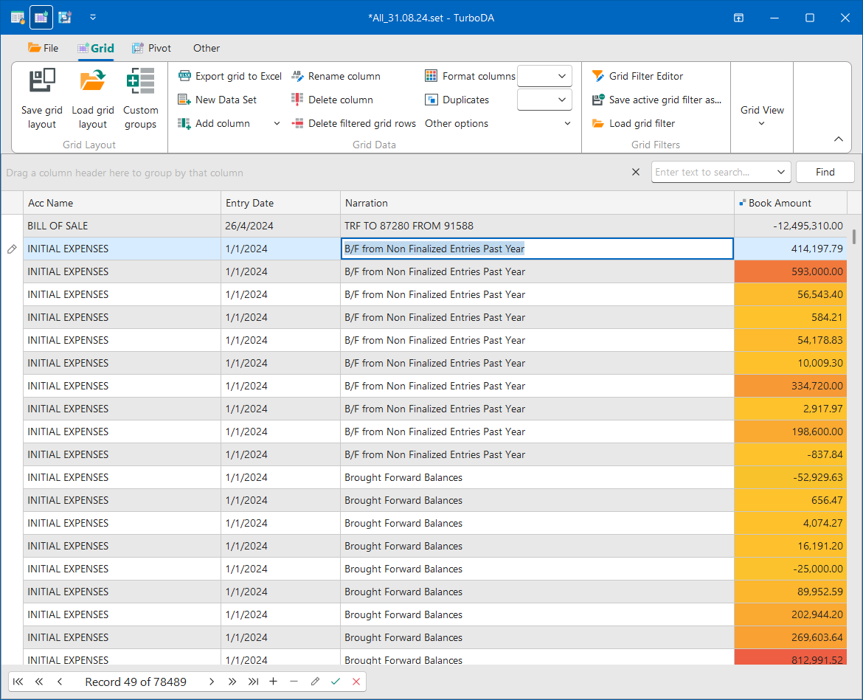Click the ribbon display options button in title bar
Image resolution: width=863 pixels, height=700 pixels.
[738, 18]
